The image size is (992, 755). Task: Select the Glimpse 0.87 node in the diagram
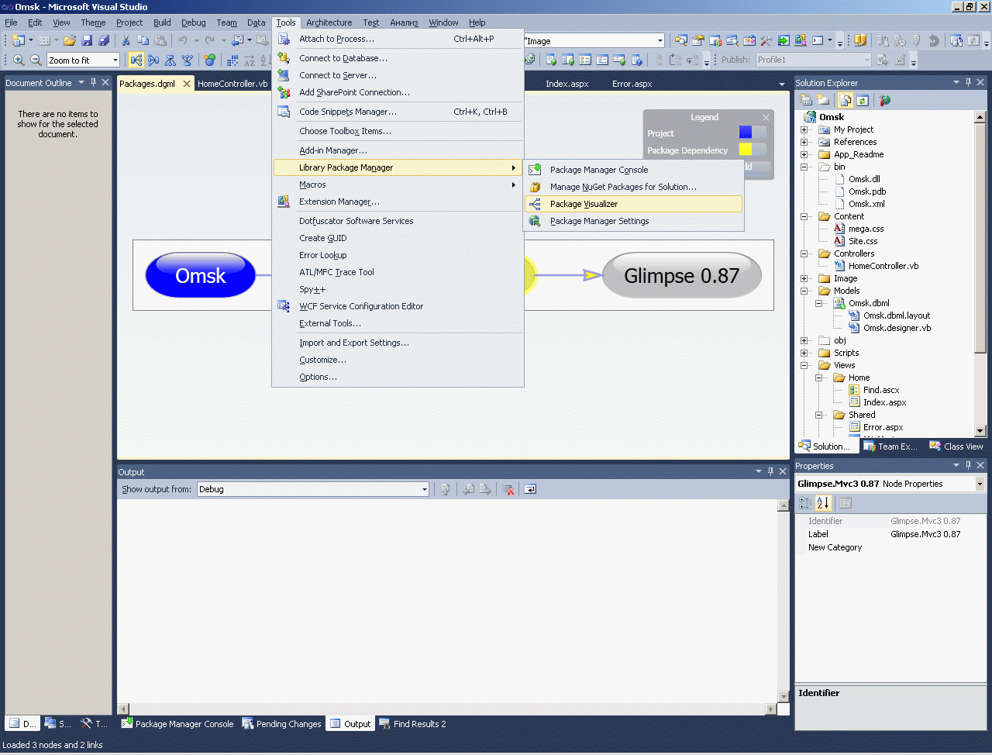(x=681, y=275)
